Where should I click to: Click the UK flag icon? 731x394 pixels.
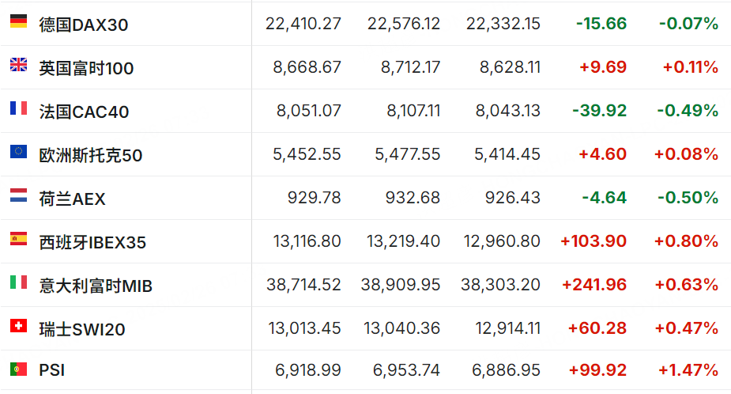tap(19, 64)
